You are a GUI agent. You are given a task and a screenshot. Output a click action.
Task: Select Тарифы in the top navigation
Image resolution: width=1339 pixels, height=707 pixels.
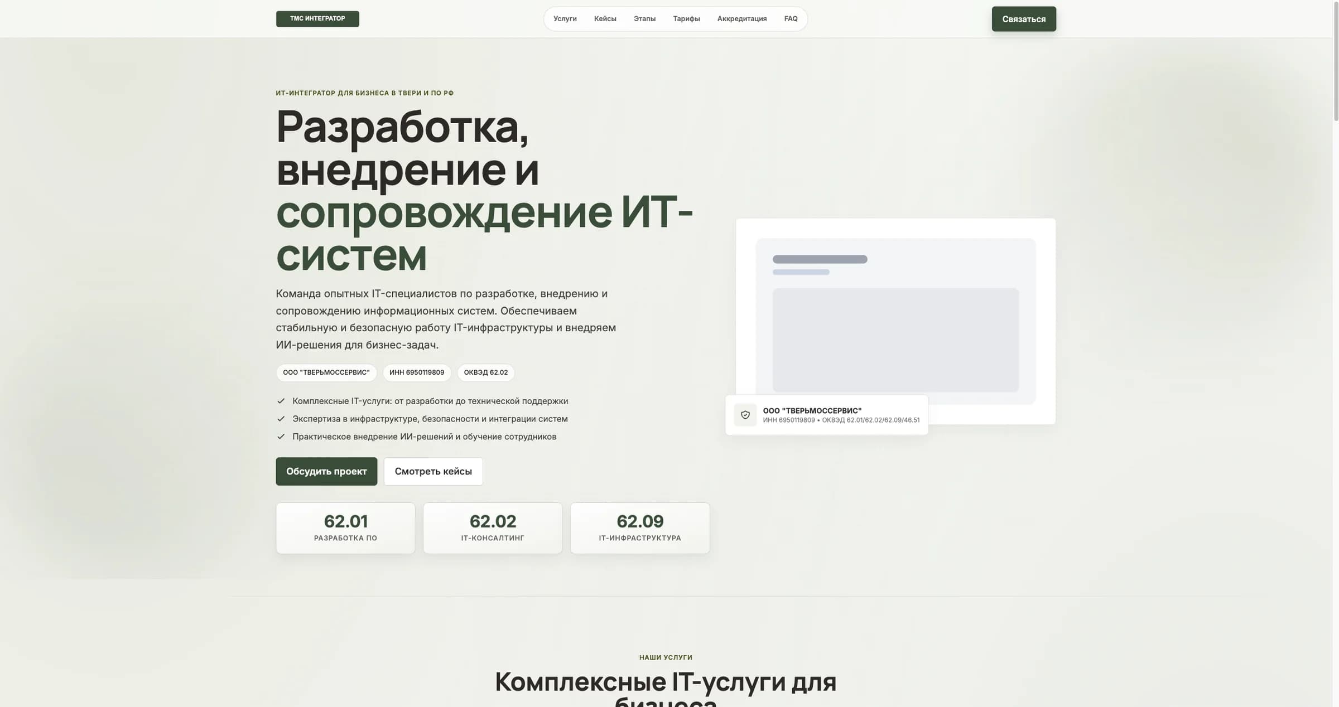pos(686,18)
